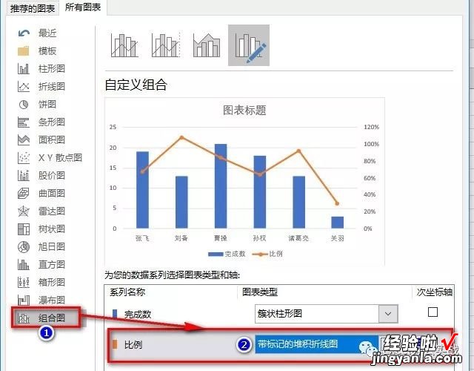Pick the stacked area-column combo subtype
Viewport: 474px width, 371px height.
point(207,45)
